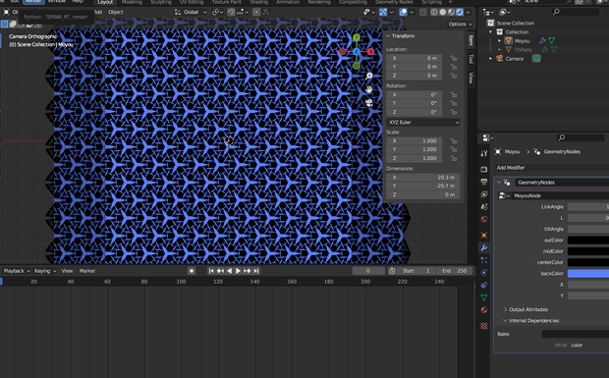This screenshot has height=378, width=609.
Task: Toggle lock for Scale Y
Action: (453, 149)
